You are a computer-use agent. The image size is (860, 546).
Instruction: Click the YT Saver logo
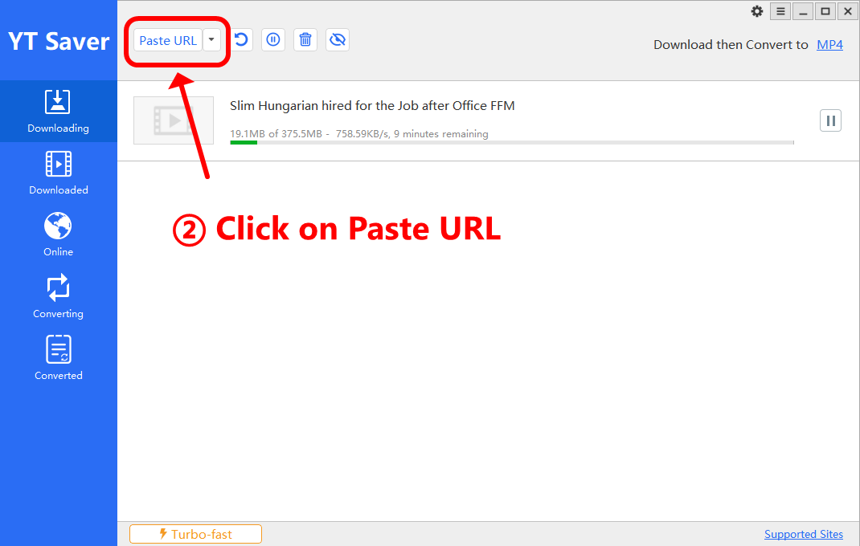click(x=59, y=42)
